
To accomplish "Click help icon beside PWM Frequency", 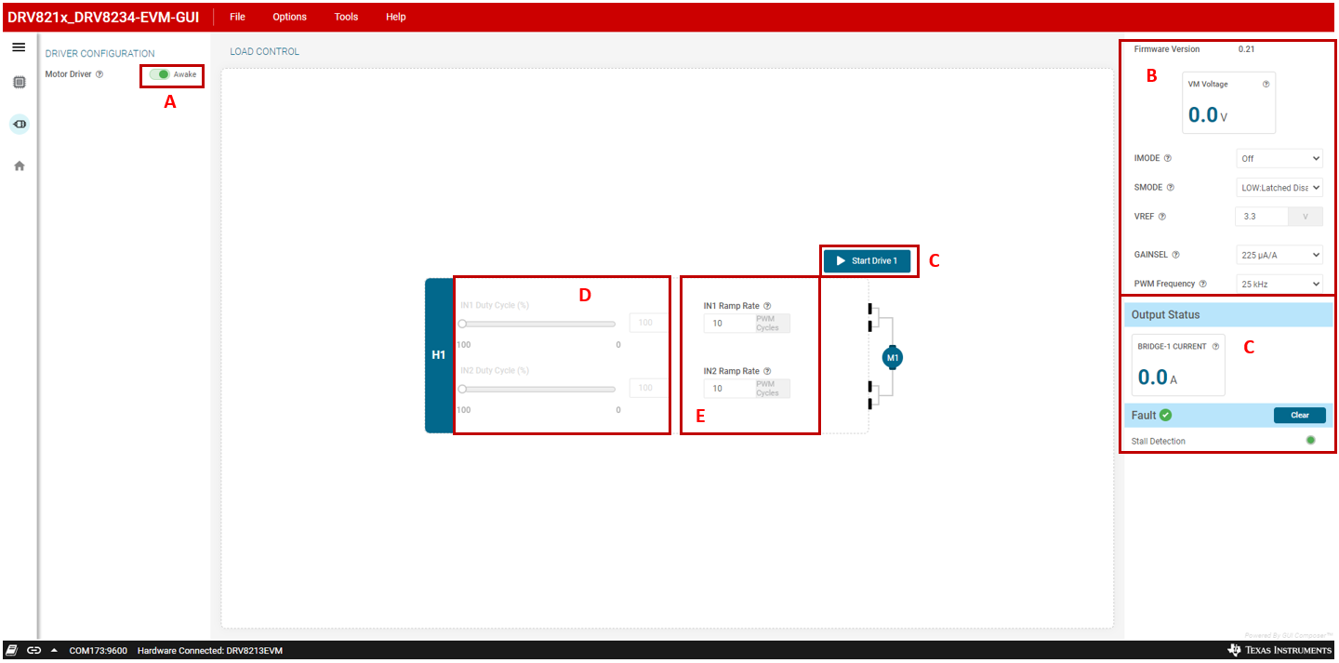I will 1203,285.
